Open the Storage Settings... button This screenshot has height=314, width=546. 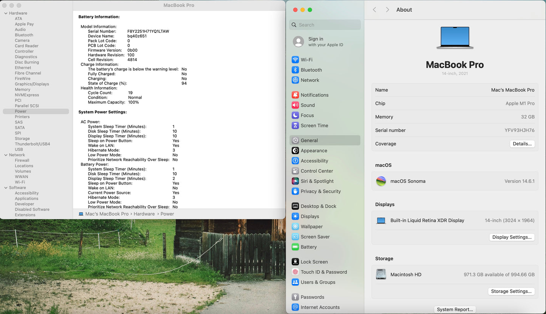point(511,291)
